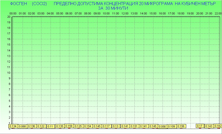Click the 20 limit on vertical axis
222x134 pixels.
9,17
